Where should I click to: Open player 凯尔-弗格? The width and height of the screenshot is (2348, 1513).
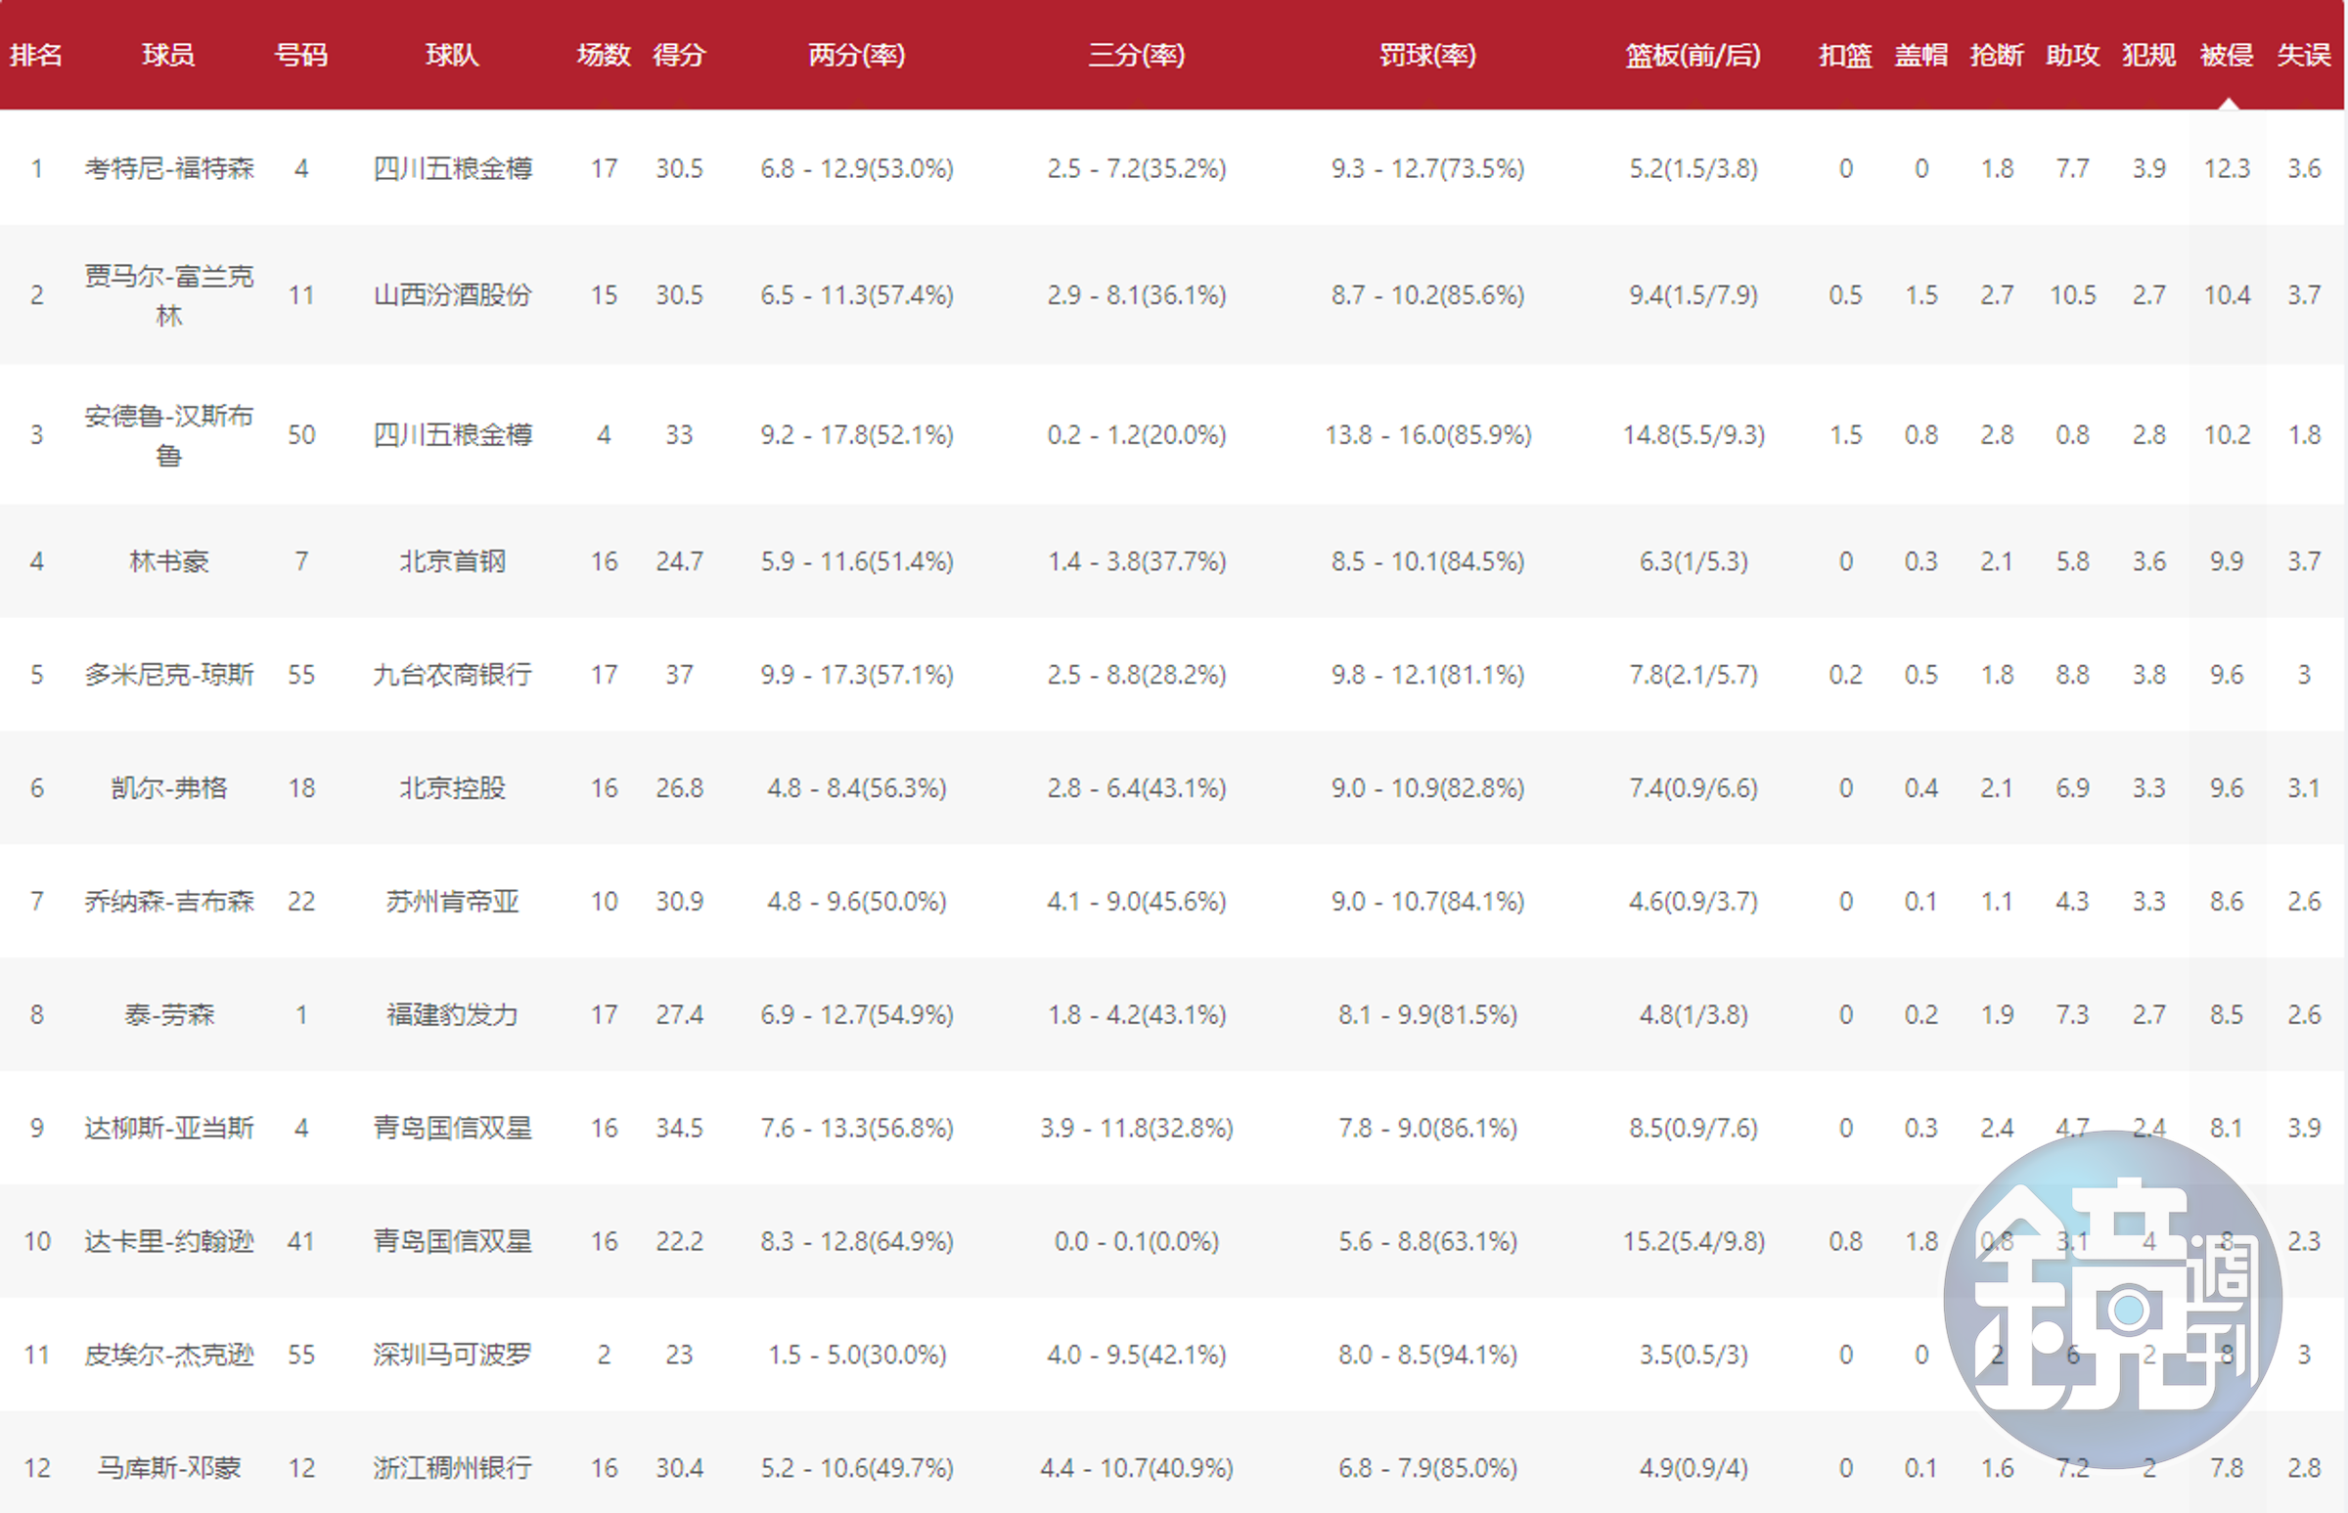(x=169, y=788)
